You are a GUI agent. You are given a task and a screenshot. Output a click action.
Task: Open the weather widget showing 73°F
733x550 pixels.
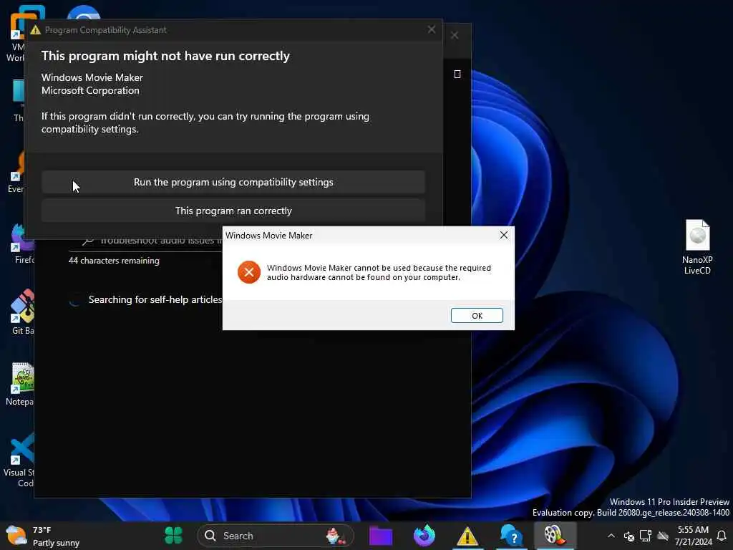43,536
